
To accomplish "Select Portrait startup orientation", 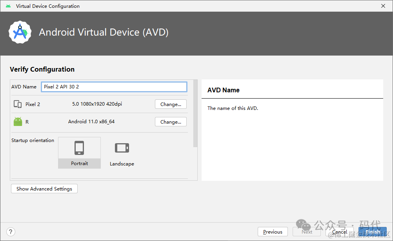I will pyautogui.click(x=80, y=153).
